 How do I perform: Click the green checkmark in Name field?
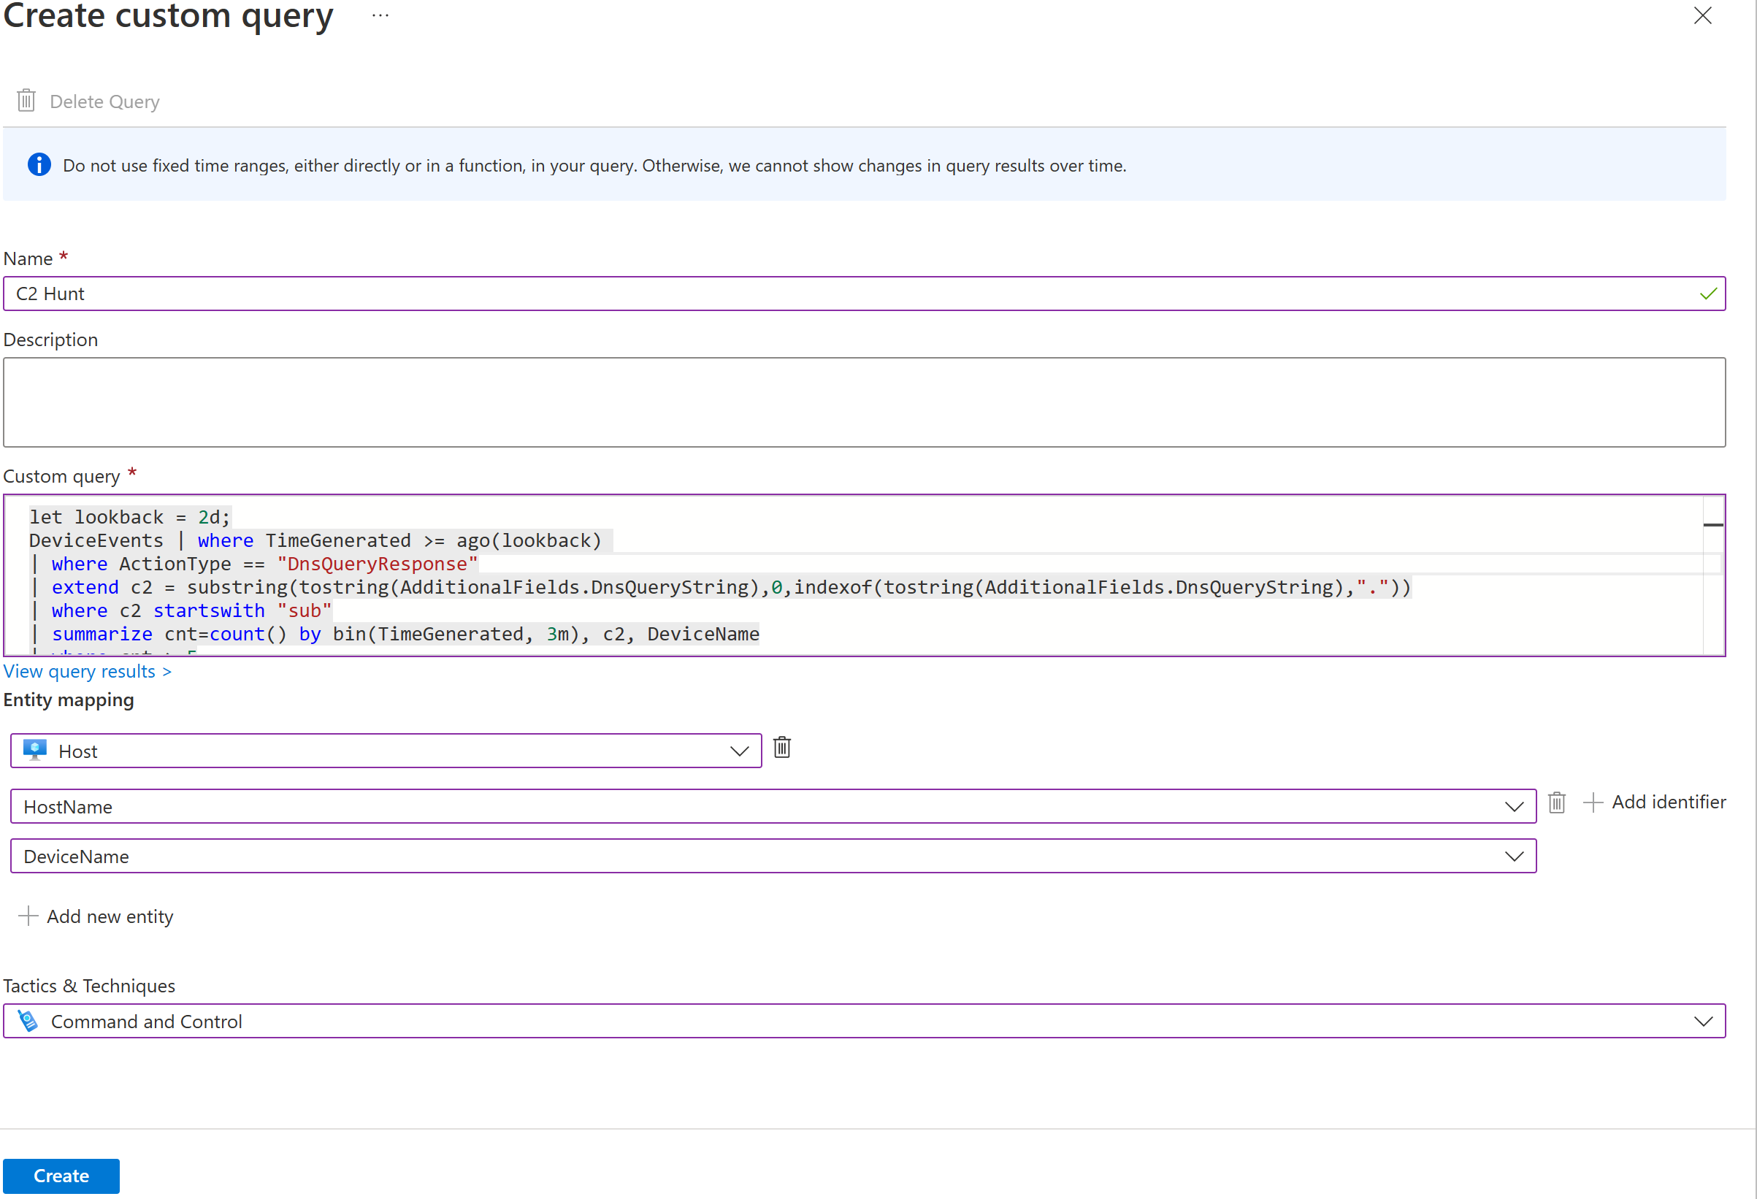click(1708, 294)
